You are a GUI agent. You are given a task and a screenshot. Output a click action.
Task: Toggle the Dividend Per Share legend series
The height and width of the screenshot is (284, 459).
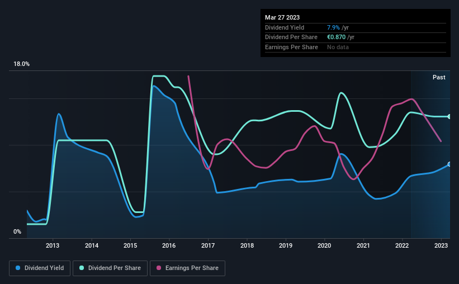pyautogui.click(x=110, y=268)
